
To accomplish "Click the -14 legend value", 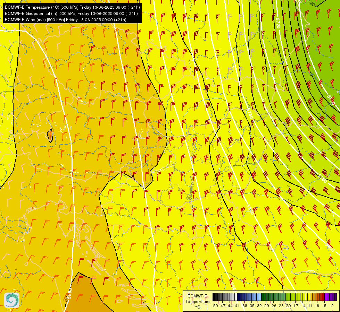I will click(302, 306).
